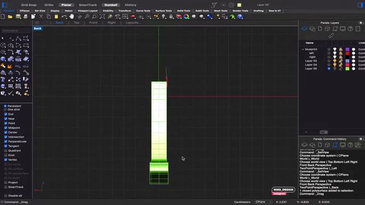Viewport: 365px width, 205px height.
Task: Click the selection filter funnel icon
Action: pyautogui.click(x=214, y=5)
